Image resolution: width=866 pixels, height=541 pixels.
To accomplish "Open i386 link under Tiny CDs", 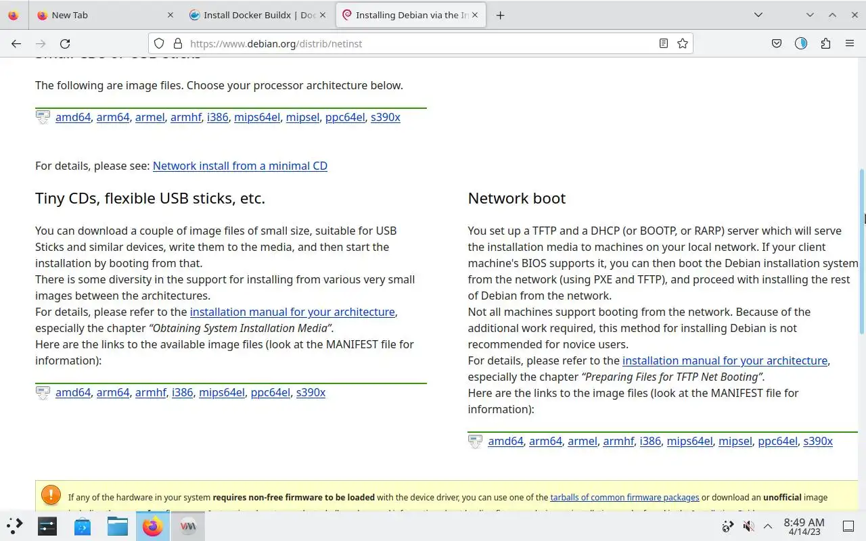I will pyautogui.click(x=183, y=392).
